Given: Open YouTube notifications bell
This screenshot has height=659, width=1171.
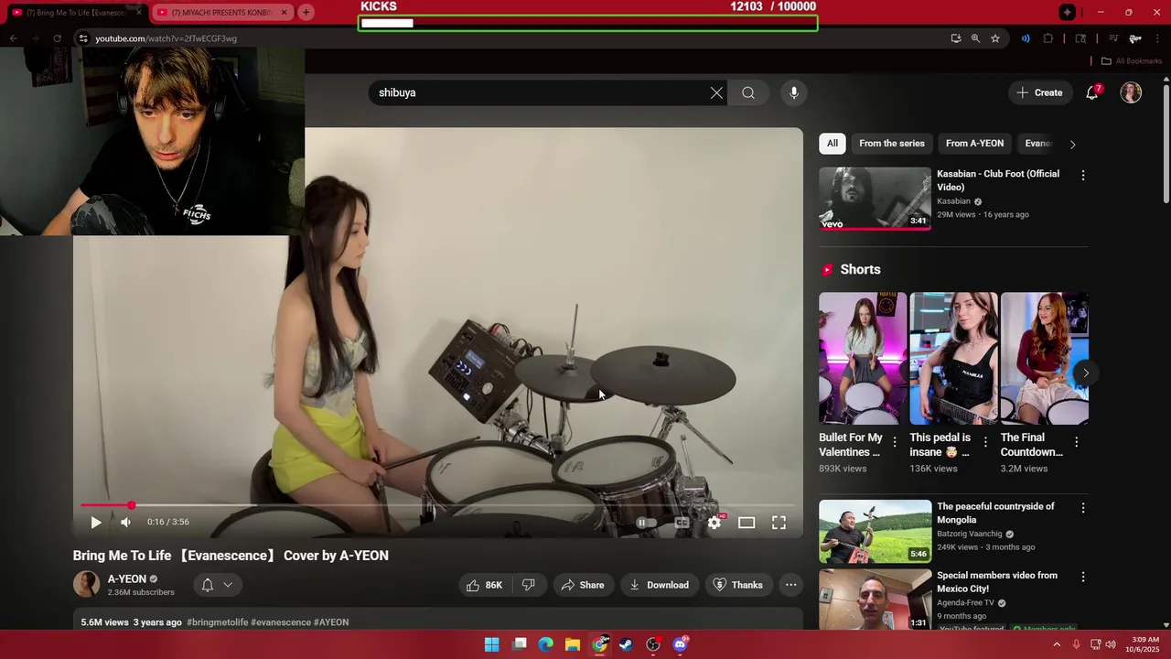Looking at the screenshot, I should point(1092,92).
